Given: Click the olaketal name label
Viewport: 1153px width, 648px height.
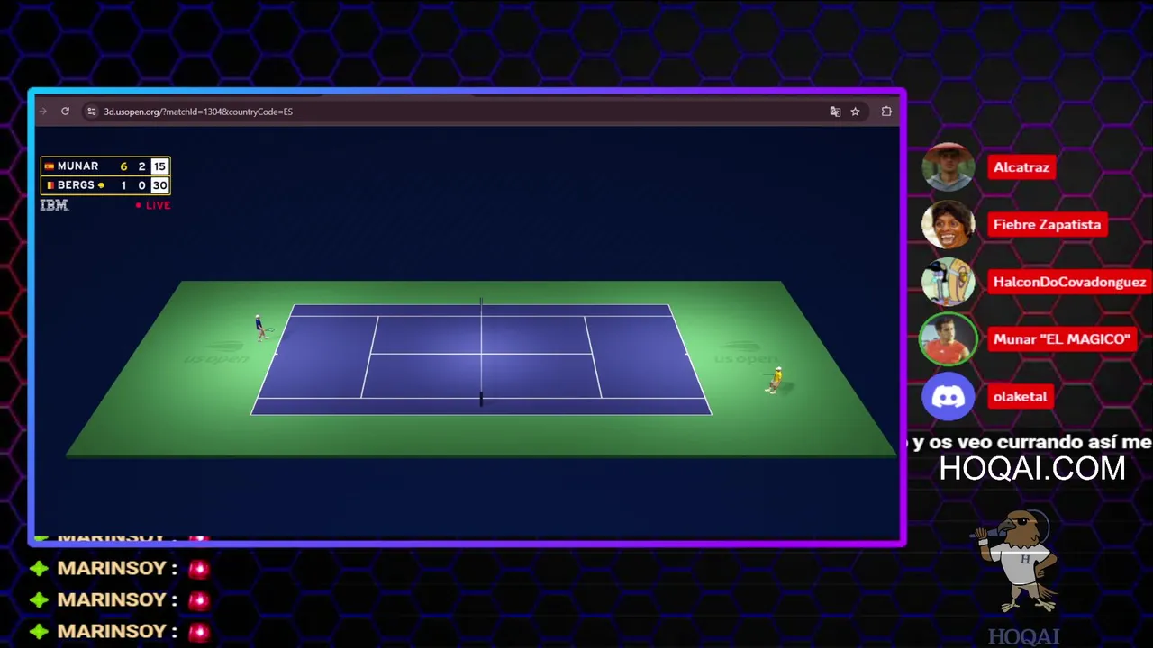Looking at the screenshot, I should [x=1021, y=396].
